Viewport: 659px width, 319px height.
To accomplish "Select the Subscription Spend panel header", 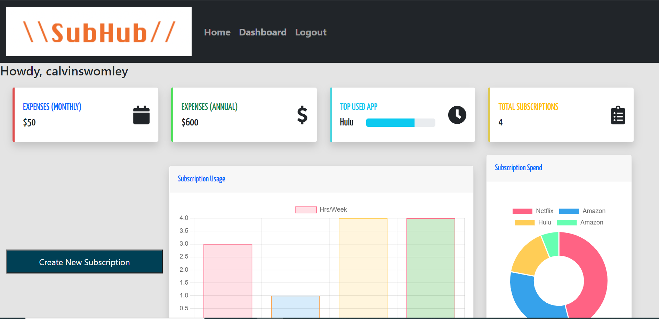I will tap(518, 167).
